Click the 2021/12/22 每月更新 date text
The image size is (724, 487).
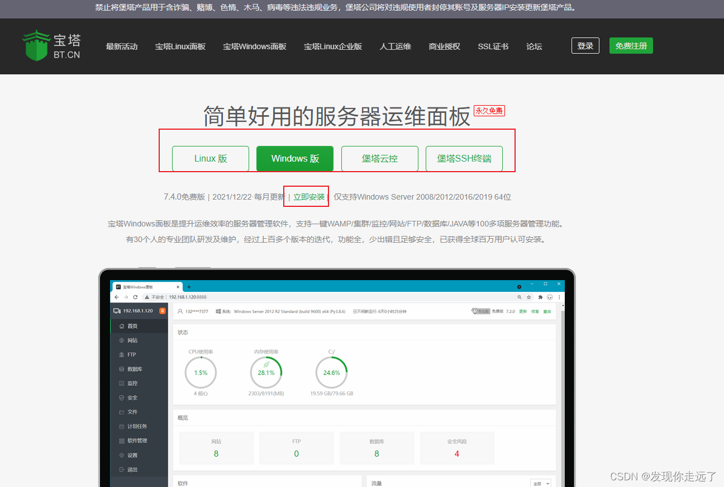[x=249, y=197]
